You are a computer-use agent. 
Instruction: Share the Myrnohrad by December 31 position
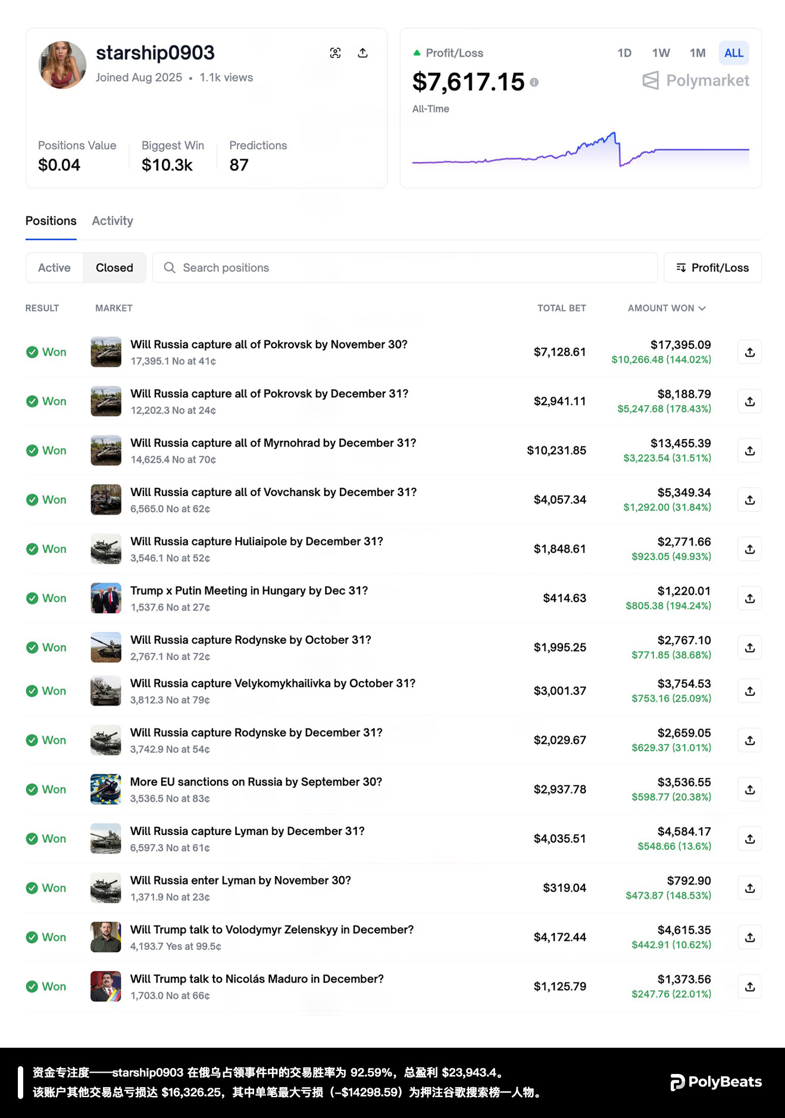pyautogui.click(x=749, y=451)
